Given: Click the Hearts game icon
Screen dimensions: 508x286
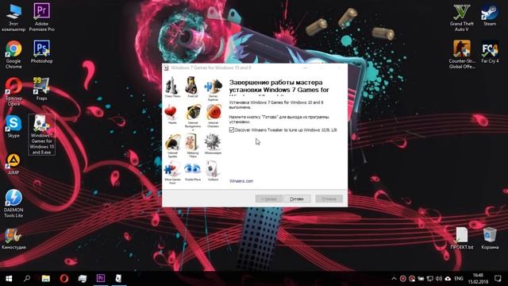Looking at the screenshot, I should coord(171,113).
